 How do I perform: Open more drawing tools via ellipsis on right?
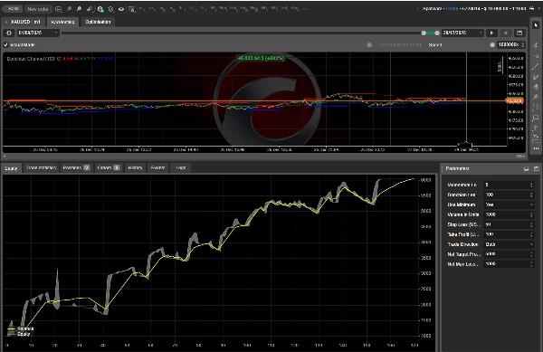point(536,148)
